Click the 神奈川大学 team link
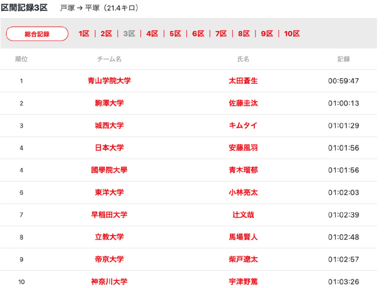This screenshot has height=288, width=384. [x=109, y=282]
